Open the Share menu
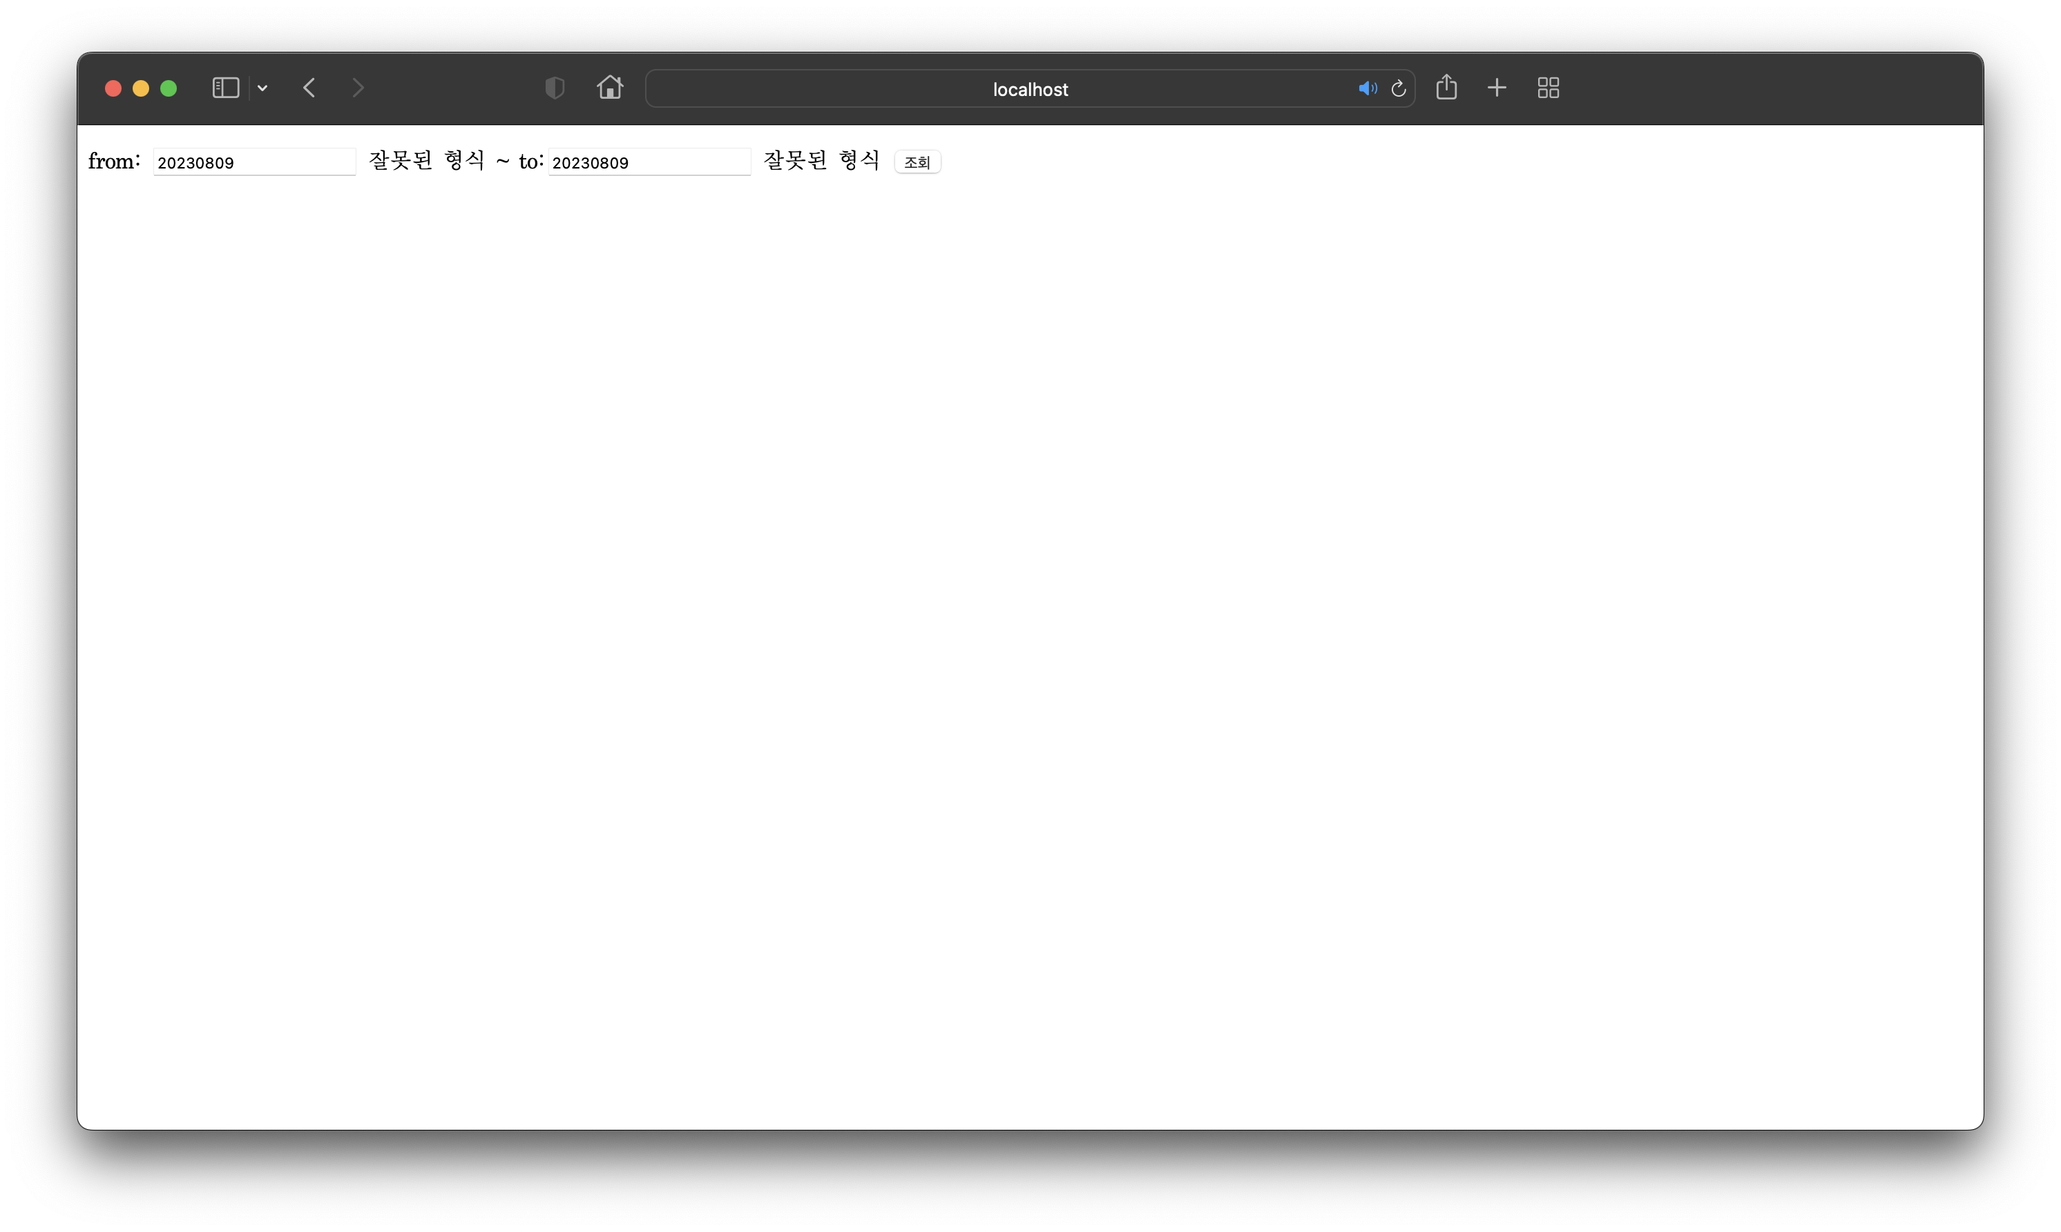The width and height of the screenshot is (2061, 1232). coord(1446,87)
